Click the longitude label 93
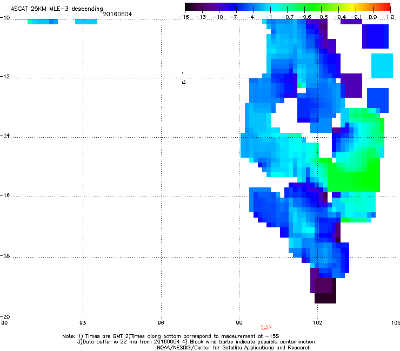400x351 pixels. click(83, 323)
